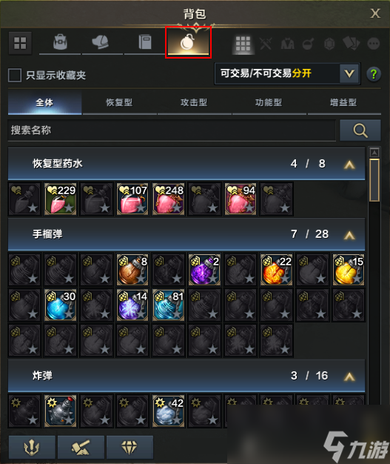Open the 可交易/不可交易分开 dropdown

[x=287, y=73]
